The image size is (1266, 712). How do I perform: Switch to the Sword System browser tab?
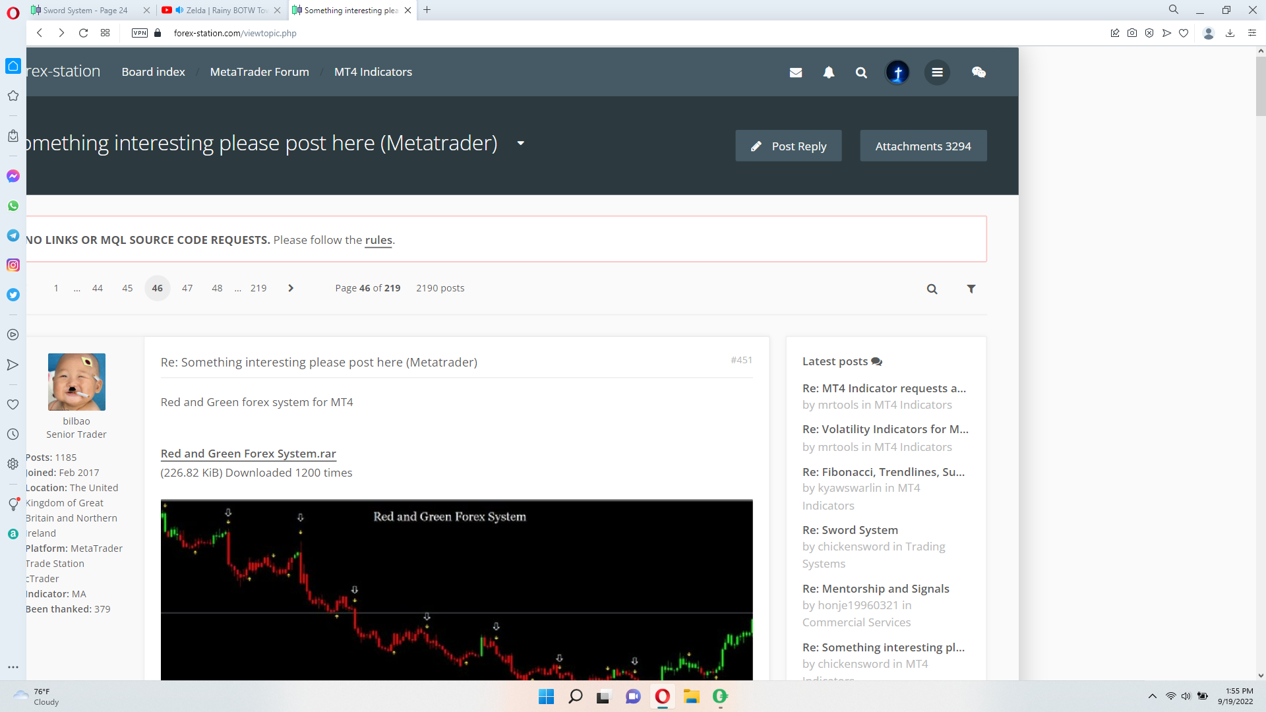pyautogui.click(x=86, y=10)
